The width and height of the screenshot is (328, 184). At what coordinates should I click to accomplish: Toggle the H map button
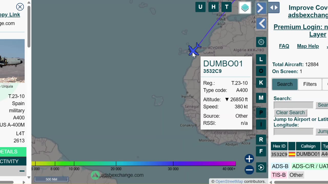click(213, 7)
